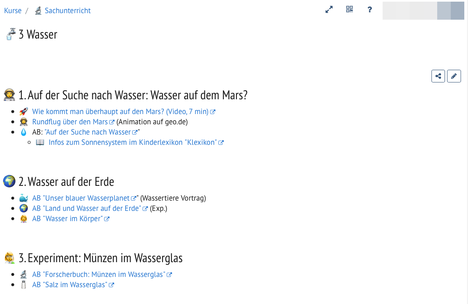The image size is (468, 304).
Task: Click the fullscreen expand arrows icon
Action: tap(329, 10)
